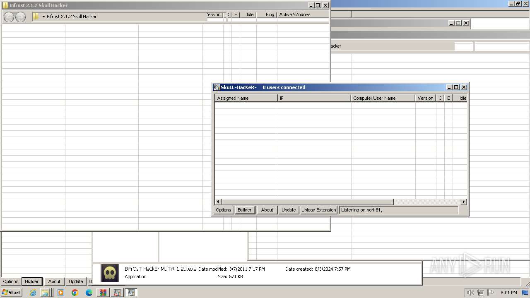Click Update in the bottom-left background window
The height and width of the screenshot is (298, 530).
pyautogui.click(x=76, y=281)
